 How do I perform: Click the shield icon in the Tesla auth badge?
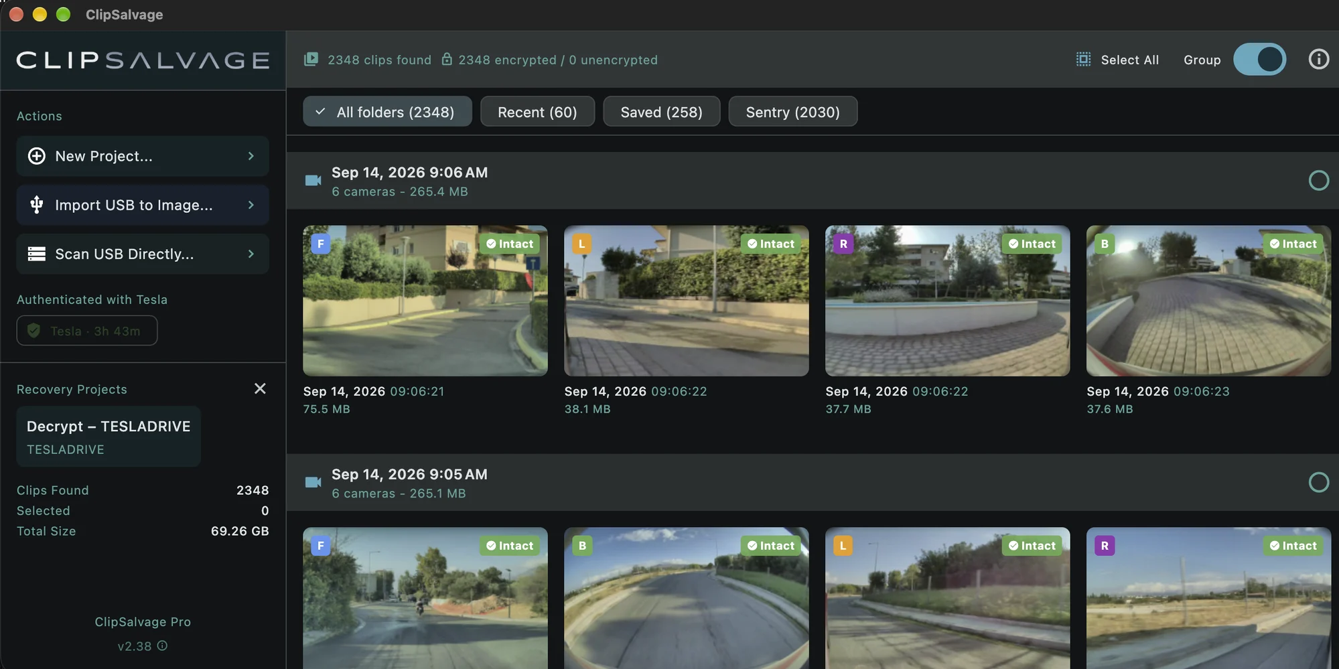pos(33,331)
